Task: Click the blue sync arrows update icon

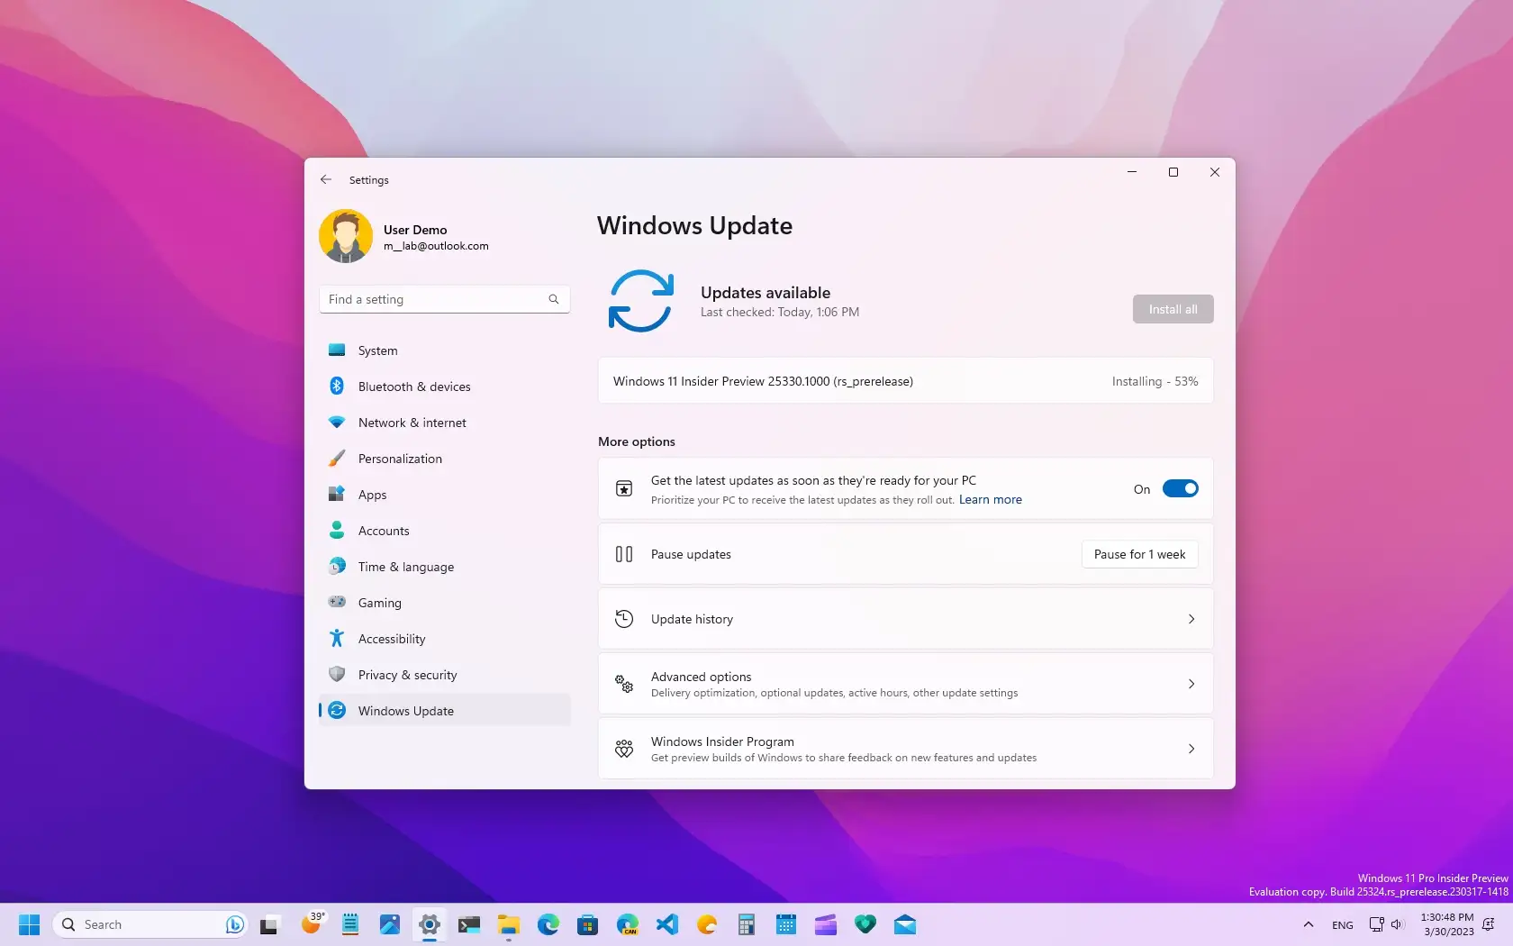Action: [x=640, y=301]
